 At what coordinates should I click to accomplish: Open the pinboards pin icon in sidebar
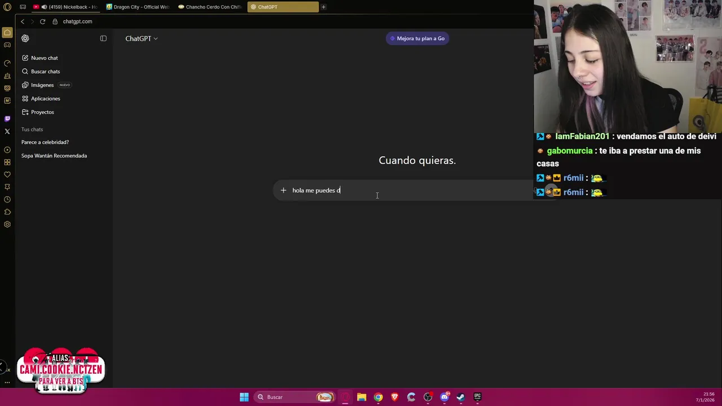(x=7, y=187)
